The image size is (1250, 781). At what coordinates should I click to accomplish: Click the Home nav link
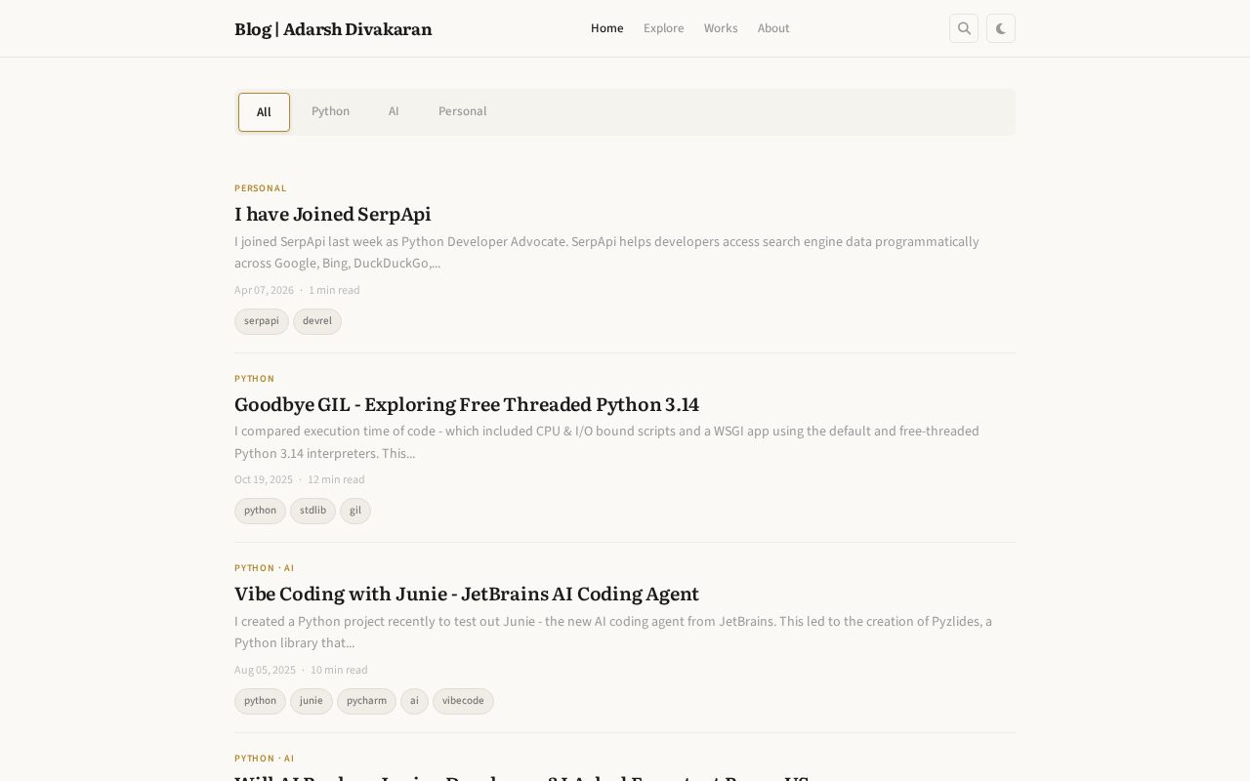click(606, 28)
